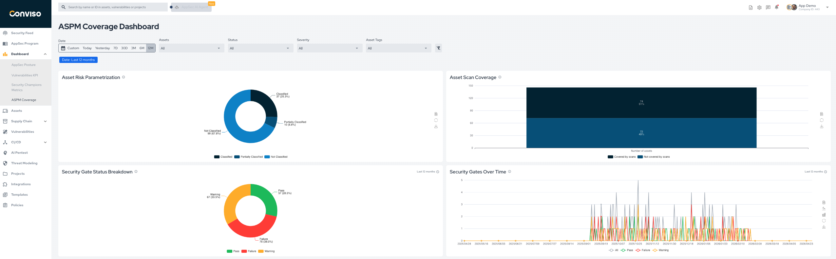This screenshot has height=259, width=836.
Task: Download Asset Risk Parametrization chart image
Action: (436, 127)
